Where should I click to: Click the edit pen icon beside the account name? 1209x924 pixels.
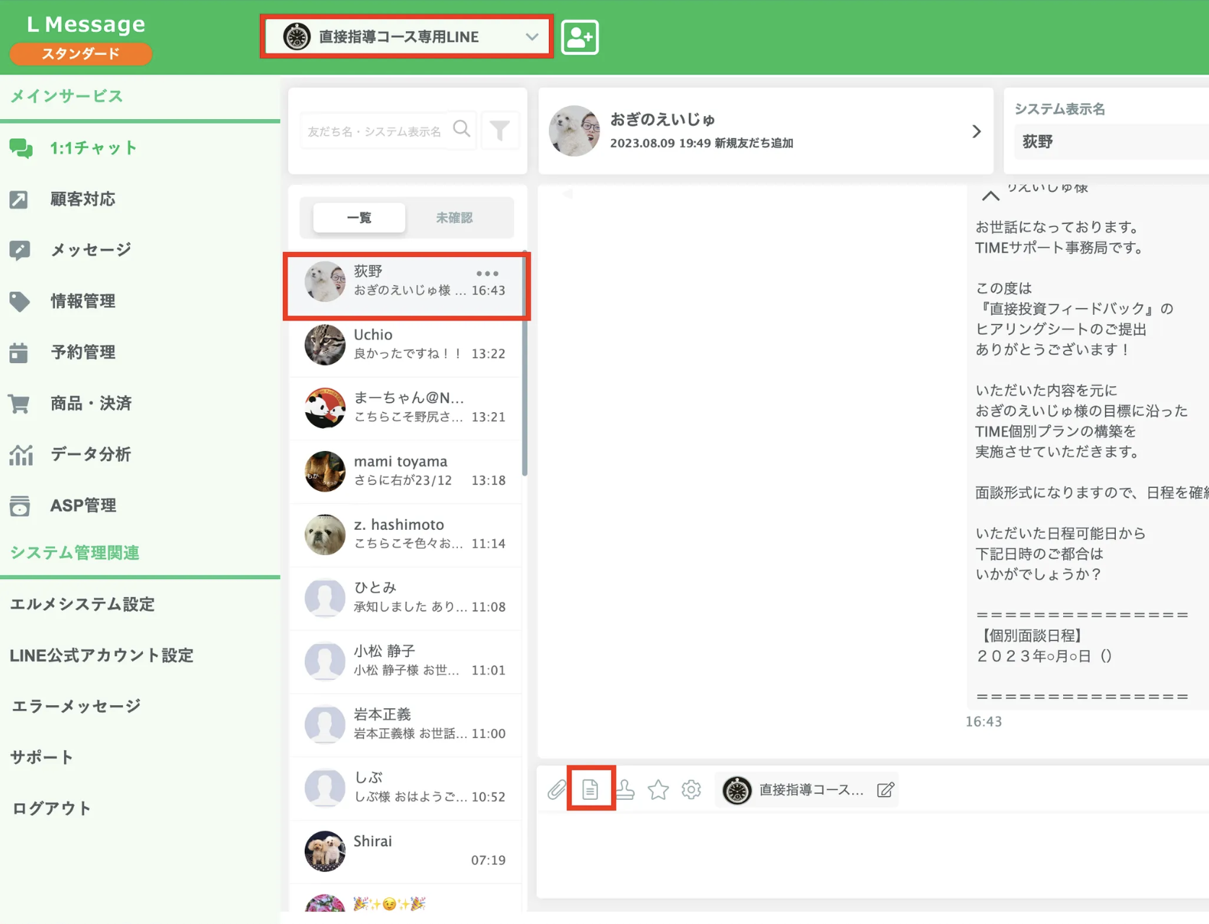[x=886, y=790]
